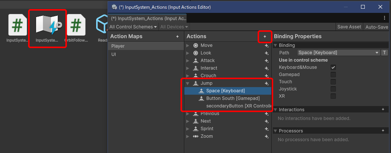Select the first InputSyste... C# script icon

17,25
